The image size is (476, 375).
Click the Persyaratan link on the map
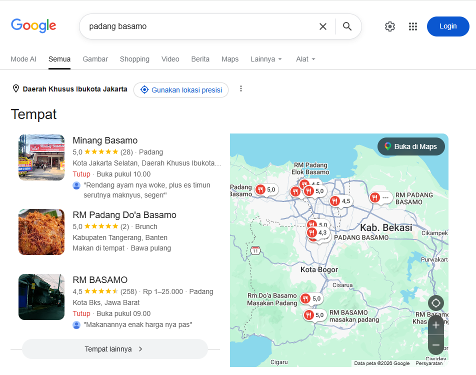[x=429, y=363]
